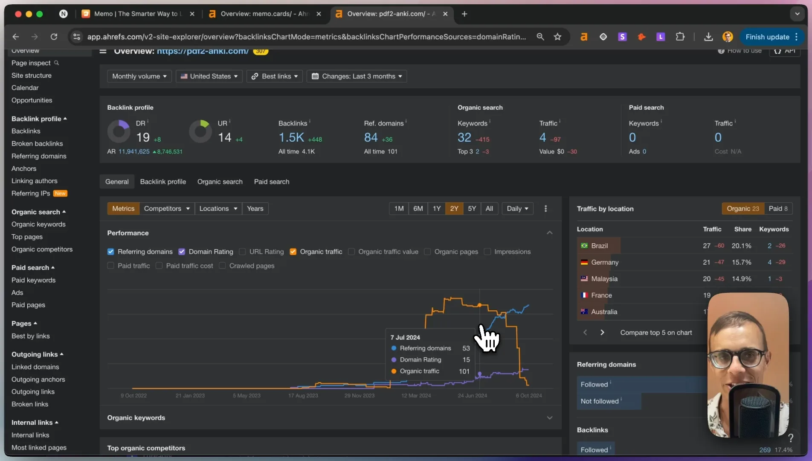Bookmark this page with the star icon
The width and height of the screenshot is (812, 461).
coord(557,37)
